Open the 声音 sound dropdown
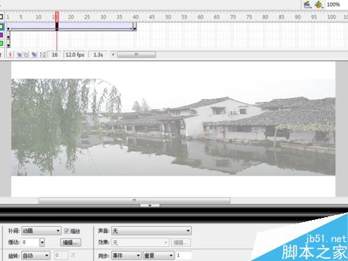The width and height of the screenshot is (348, 261). pyautogui.click(x=152, y=231)
